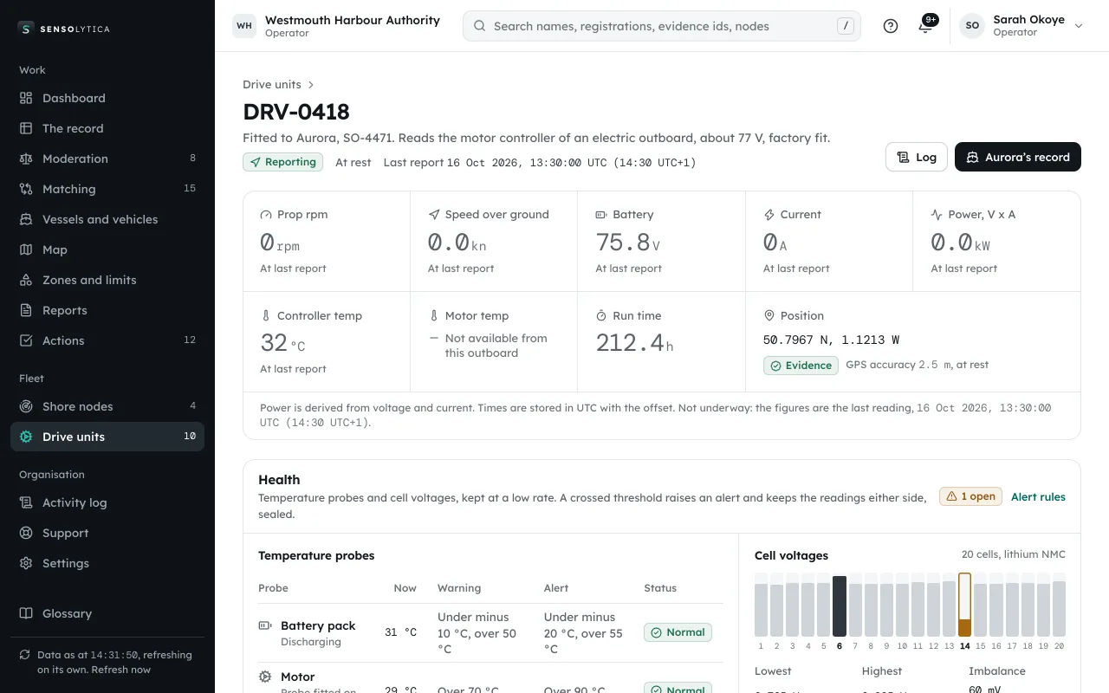This screenshot has height=693, width=1109.
Task: Open the help question mark icon
Action: (x=891, y=26)
